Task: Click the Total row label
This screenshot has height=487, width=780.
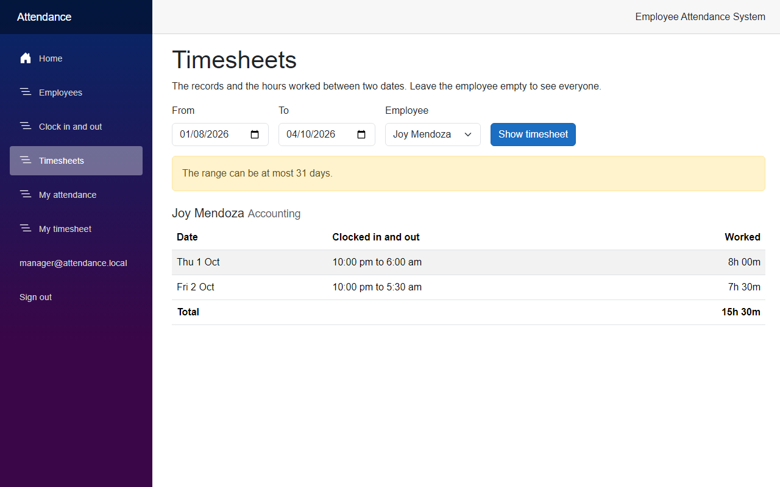Action: pos(188,312)
